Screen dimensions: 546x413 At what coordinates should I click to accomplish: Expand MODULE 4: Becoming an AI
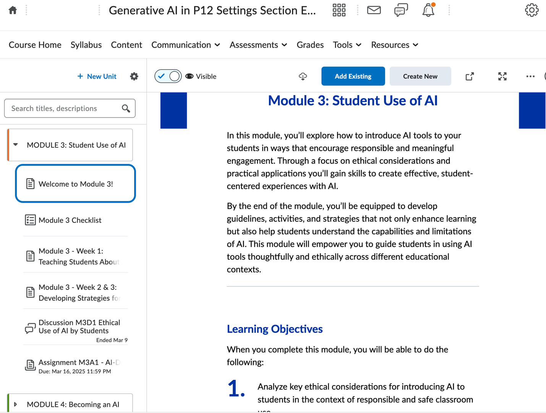[x=15, y=404]
